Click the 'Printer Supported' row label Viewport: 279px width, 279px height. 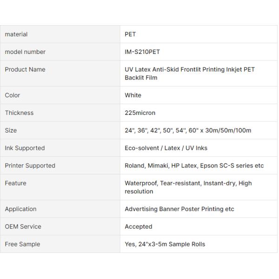click(x=30, y=166)
